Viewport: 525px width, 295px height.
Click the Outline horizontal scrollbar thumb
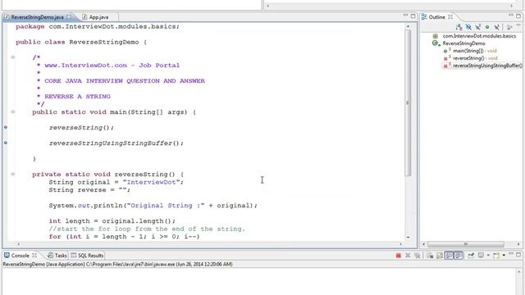tap(465, 244)
